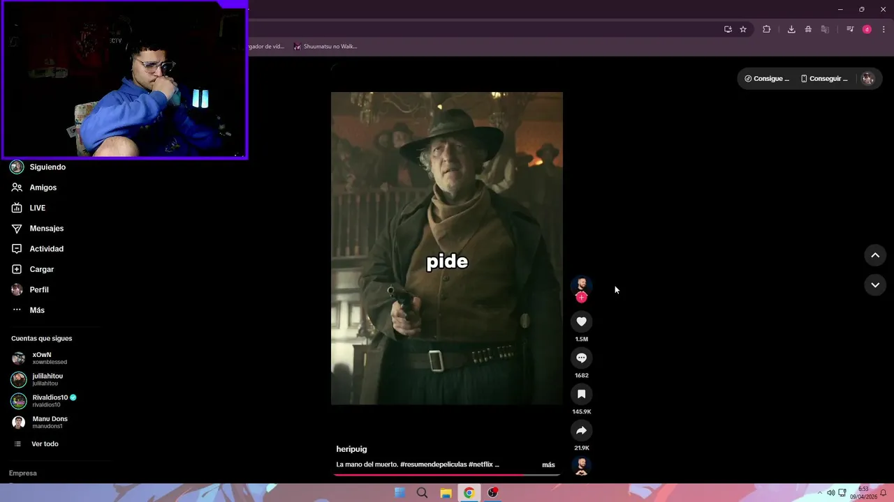Open Cargar upload page
This screenshot has width=894, height=502.
tap(41, 269)
